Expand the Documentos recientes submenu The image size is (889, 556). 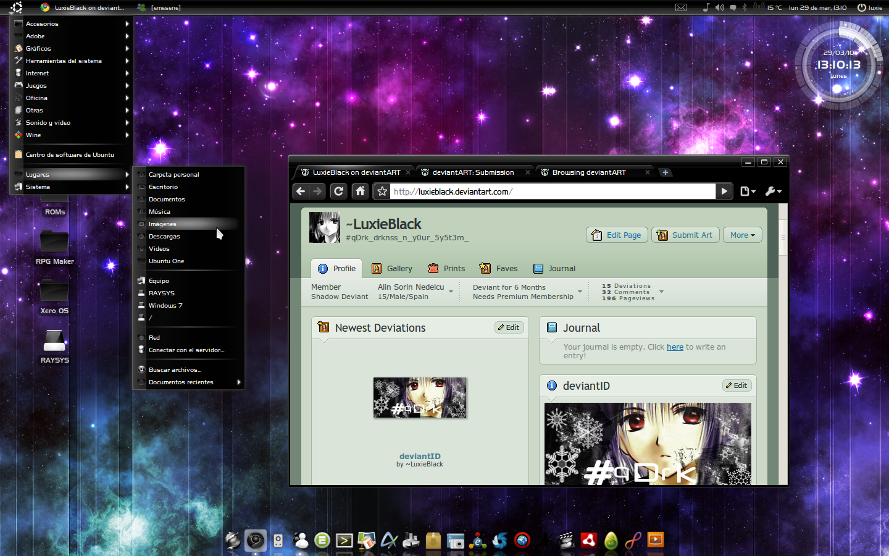pos(189,382)
